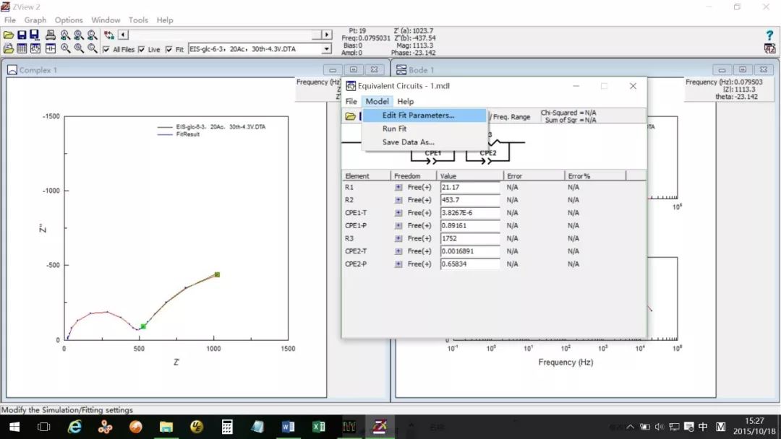Open Word from the taskbar
Image resolution: width=781 pixels, height=439 pixels.
[288, 427]
